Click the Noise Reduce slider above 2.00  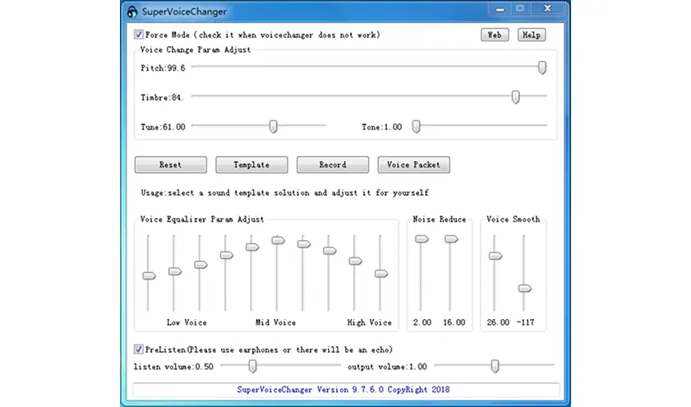coord(422,238)
